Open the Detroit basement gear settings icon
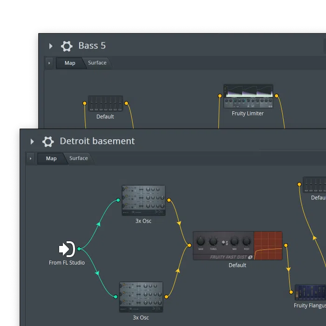The height and width of the screenshot is (326, 326). (x=48, y=142)
